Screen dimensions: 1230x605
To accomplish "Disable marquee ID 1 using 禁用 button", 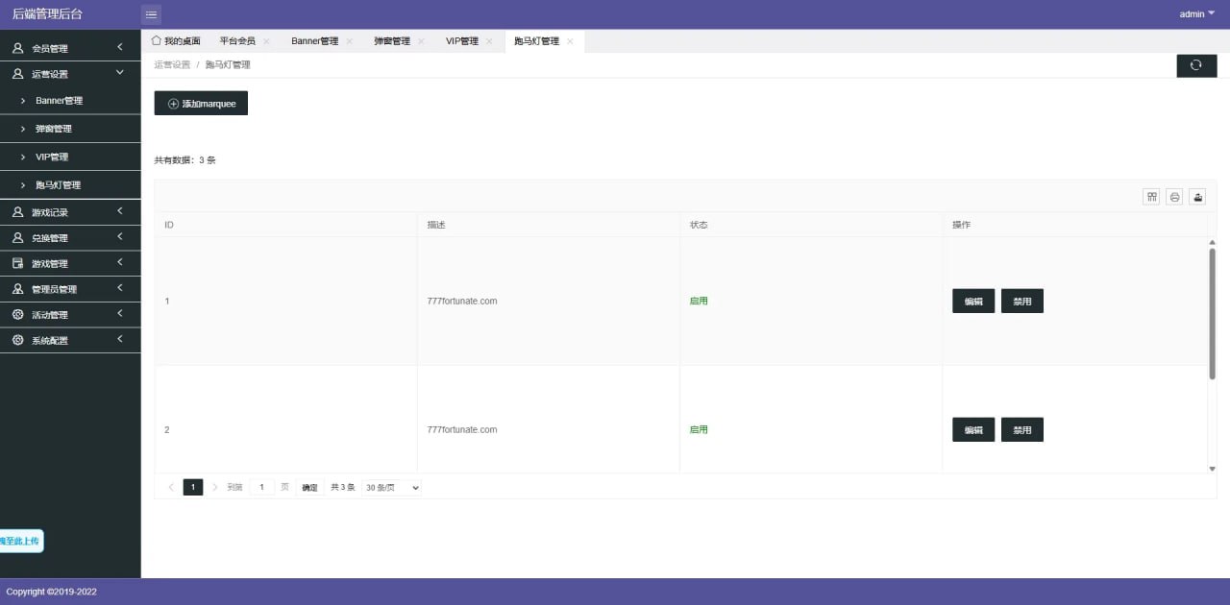I will click(x=1021, y=301).
